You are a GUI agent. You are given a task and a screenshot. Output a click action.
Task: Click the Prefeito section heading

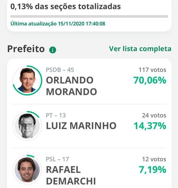click(x=26, y=49)
